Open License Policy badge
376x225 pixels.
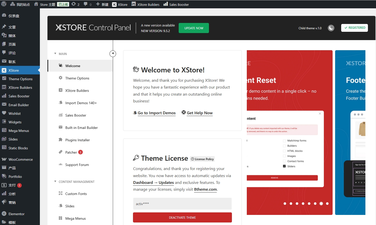pos(202,159)
